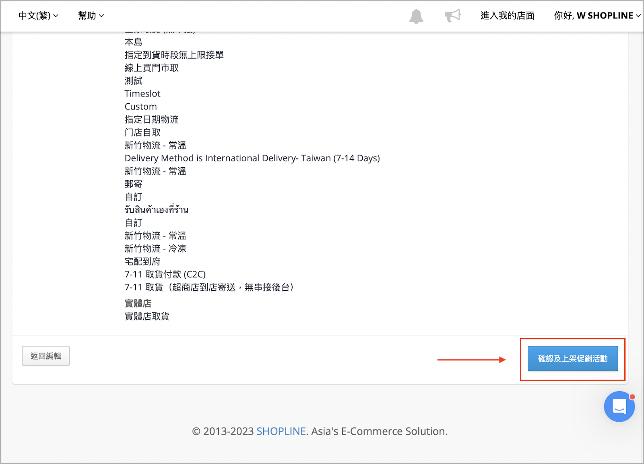Image resolution: width=644 pixels, height=464 pixels.
Task: Select the 線上買門市取 entry
Action: (152, 68)
